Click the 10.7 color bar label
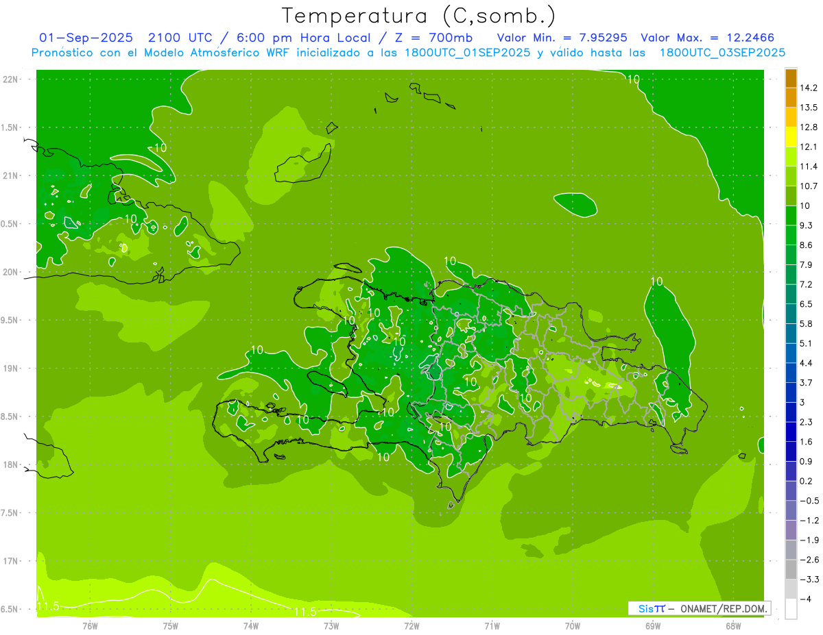 [x=809, y=186]
